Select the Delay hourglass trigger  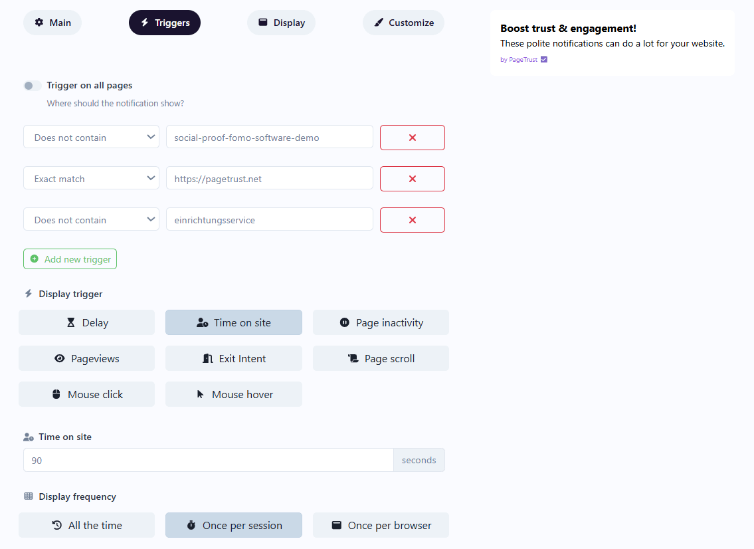[x=86, y=322]
